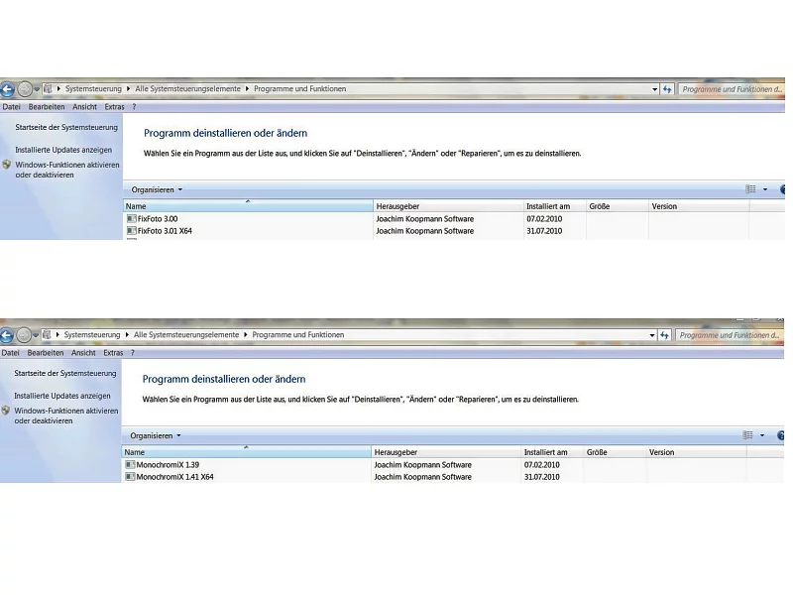
Task: Click the 07.02.2010 date in the FixFoto 3.00 row
Action: pyautogui.click(x=544, y=218)
